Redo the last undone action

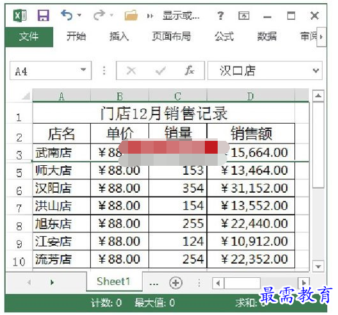(99, 15)
